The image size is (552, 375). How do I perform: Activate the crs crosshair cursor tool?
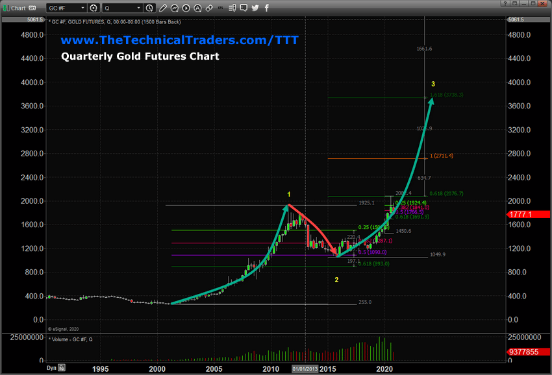tap(220, 8)
